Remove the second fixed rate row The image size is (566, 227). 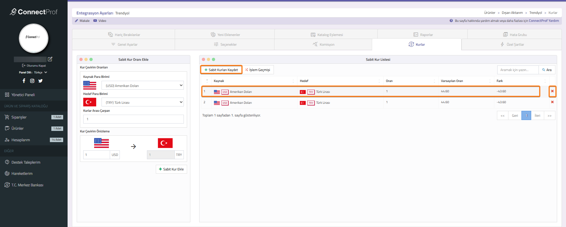552,102
